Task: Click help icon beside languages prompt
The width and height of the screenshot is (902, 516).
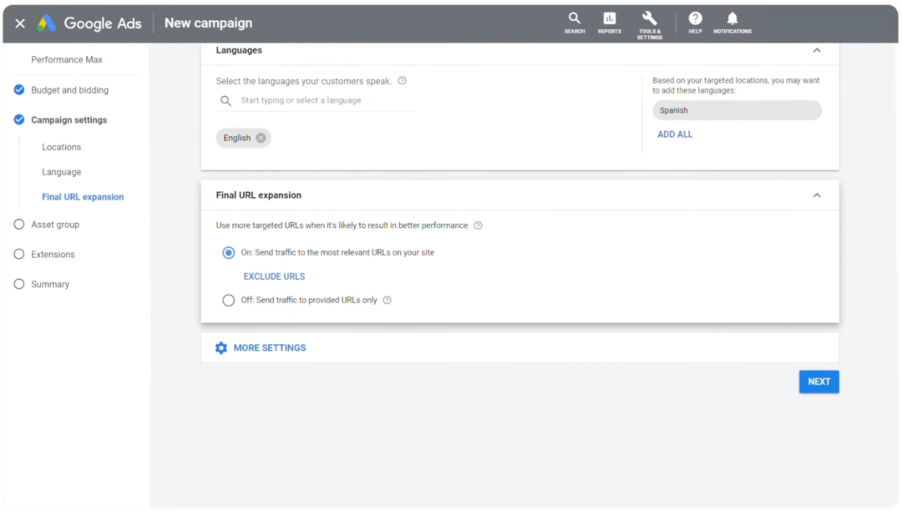Action: click(402, 80)
